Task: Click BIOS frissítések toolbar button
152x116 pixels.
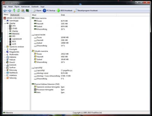Action: [64, 11]
